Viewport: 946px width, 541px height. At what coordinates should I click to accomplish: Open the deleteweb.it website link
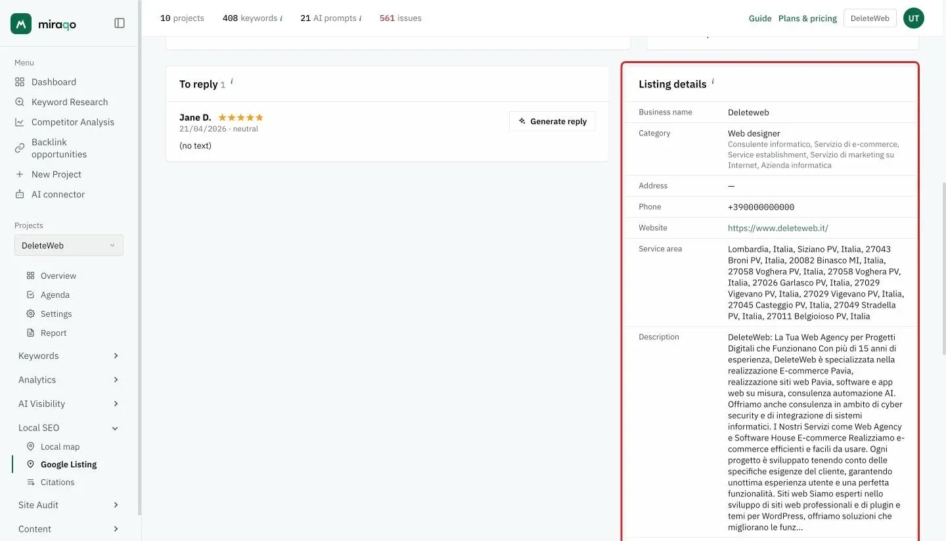pyautogui.click(x=778, y=228)
